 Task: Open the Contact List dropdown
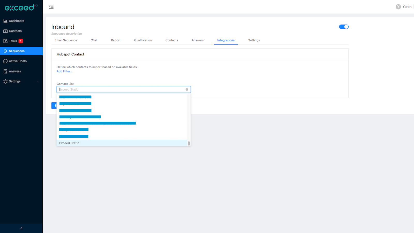[124, 89]
